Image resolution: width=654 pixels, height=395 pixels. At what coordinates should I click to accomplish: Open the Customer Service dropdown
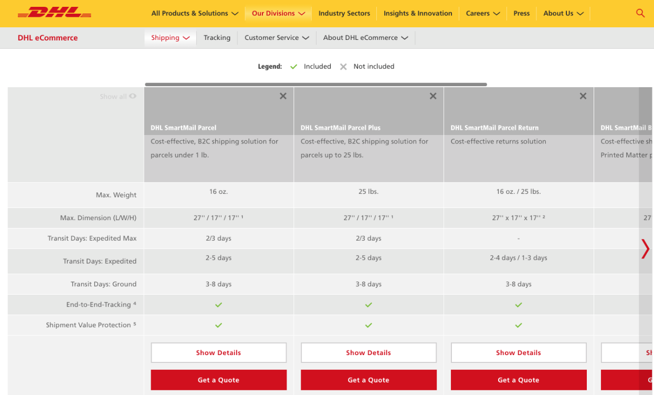(x=276, y=37)
